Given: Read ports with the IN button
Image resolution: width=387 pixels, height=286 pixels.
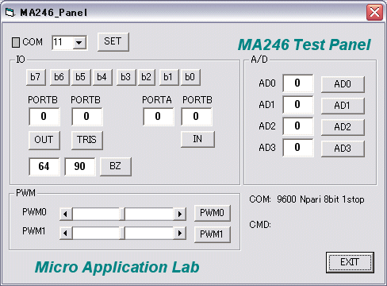Looking at the screenshot, I should tap(197, 139).
